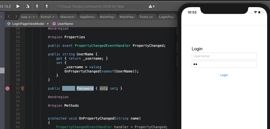Click 'UserName' property name on line 24
270x129 pixels.
(x=85, y=54)
